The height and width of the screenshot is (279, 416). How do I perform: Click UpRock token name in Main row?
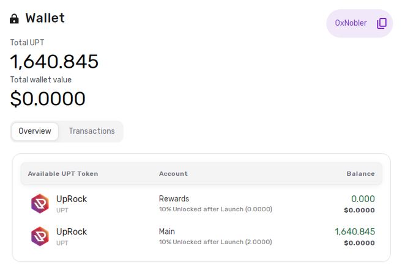(x=72, y=232)
